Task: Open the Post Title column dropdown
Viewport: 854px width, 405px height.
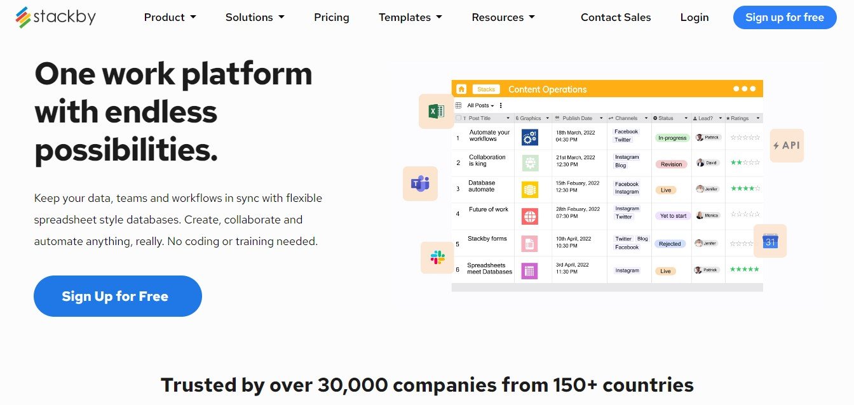Action: point(508,118)
